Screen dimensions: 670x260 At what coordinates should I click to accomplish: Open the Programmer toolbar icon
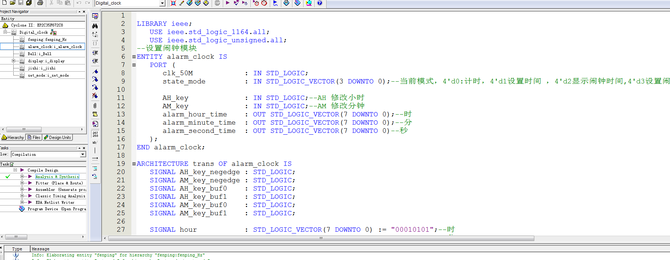[x=297, y=3]
